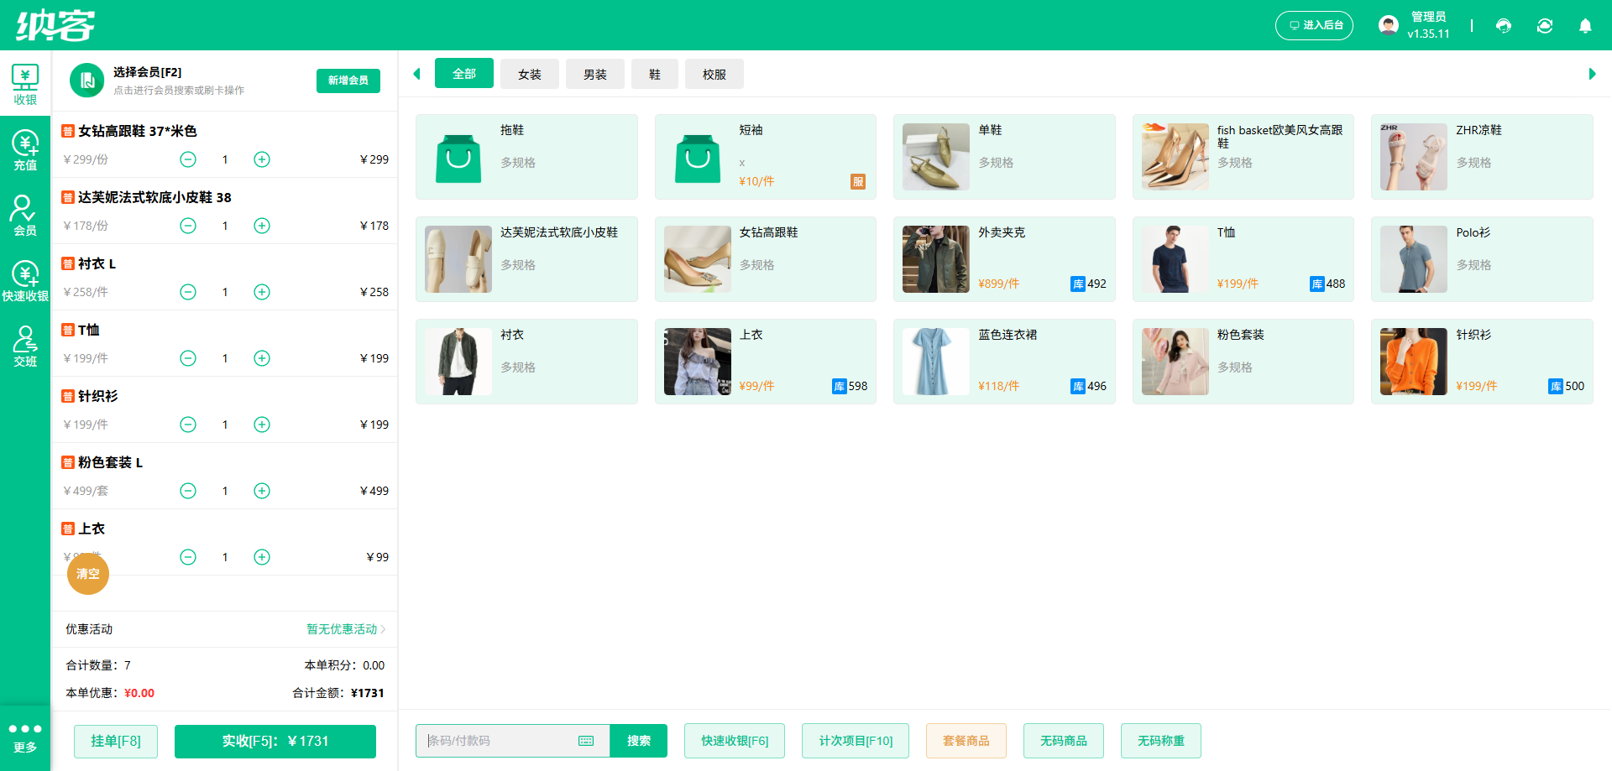Add the 蓝色连衣裙 product card
This screenshot has height=771, width=1612.
(1004, 362)
